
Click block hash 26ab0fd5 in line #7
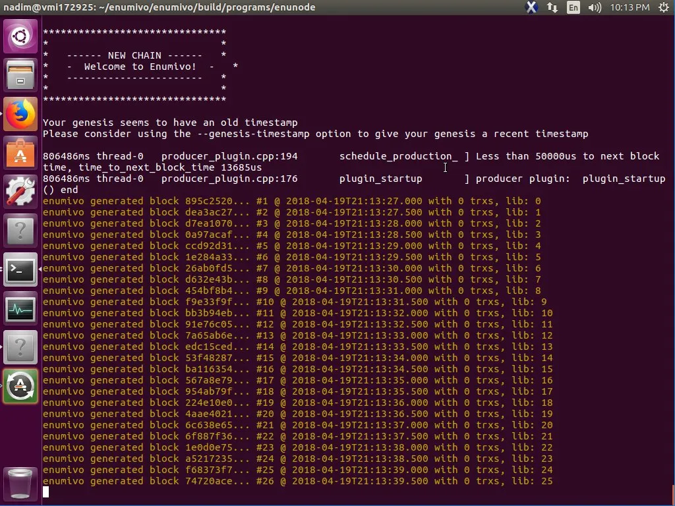[209, 268]
